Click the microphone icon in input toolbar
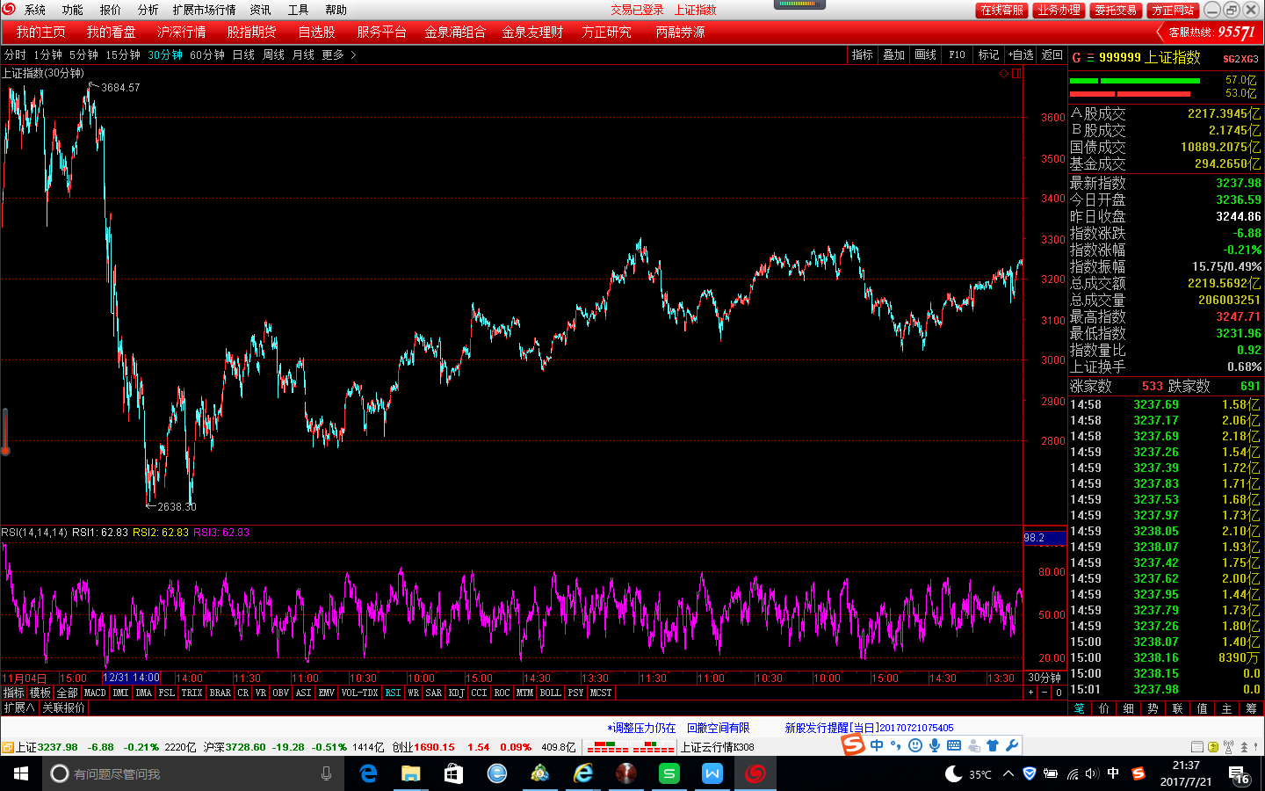Screen dimensions: 1265x791 935,745
